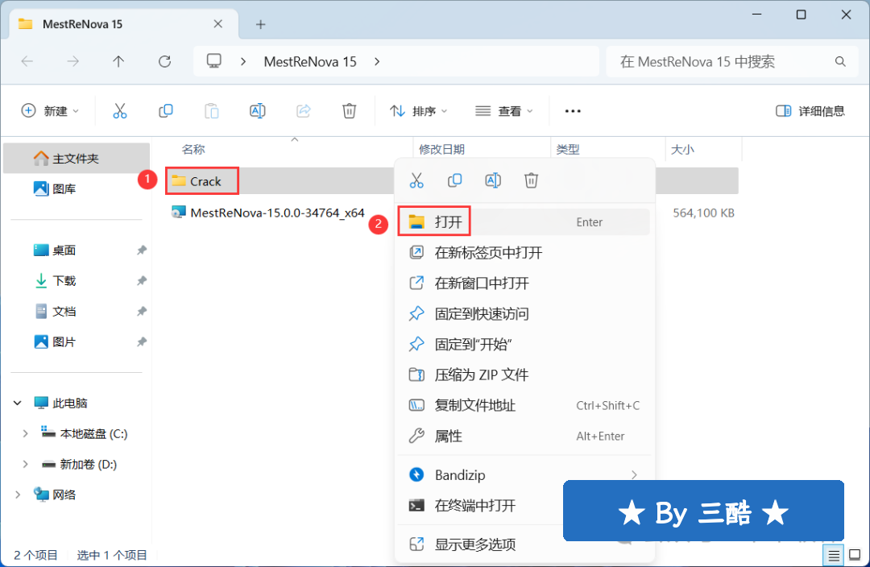Expand the Bandizip submenu
This screenshot has height=567, width=870.
point(634,475)
